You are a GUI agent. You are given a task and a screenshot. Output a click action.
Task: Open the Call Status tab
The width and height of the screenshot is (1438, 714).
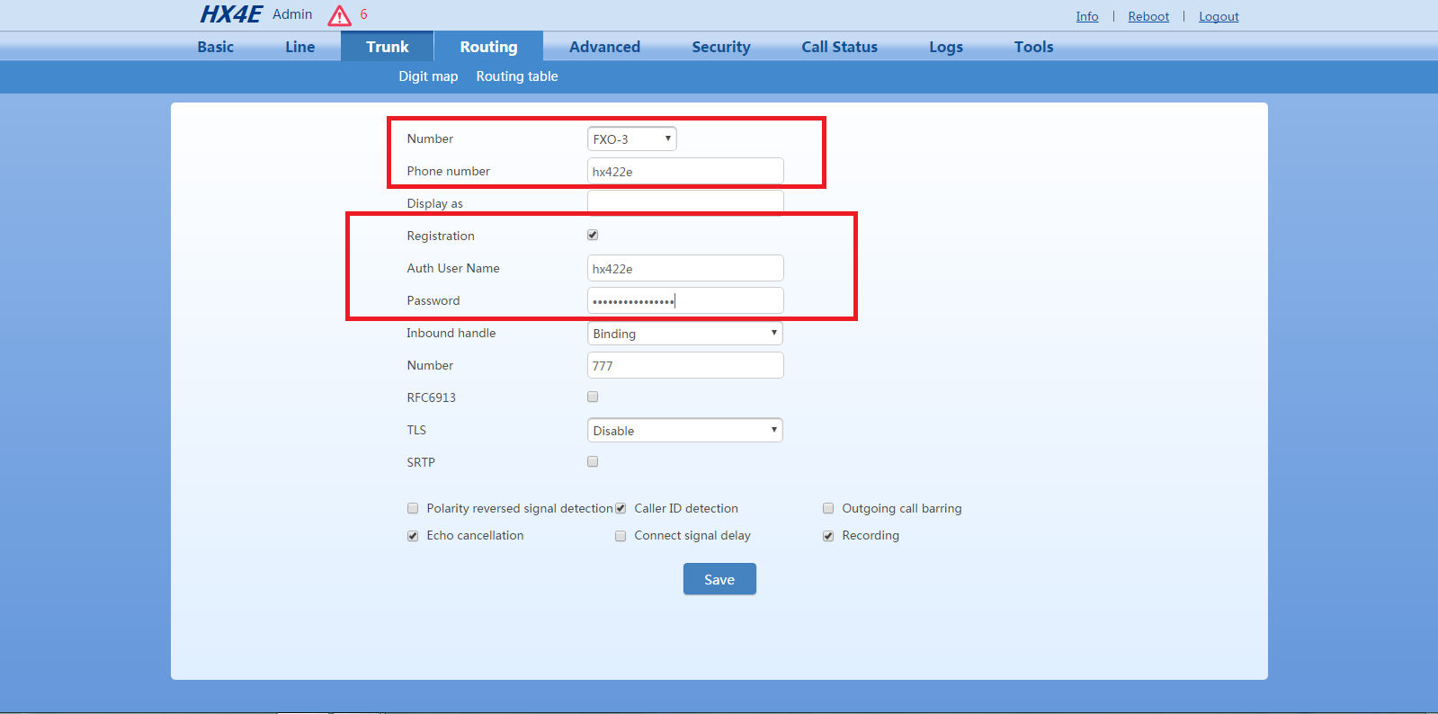point(839,47)
